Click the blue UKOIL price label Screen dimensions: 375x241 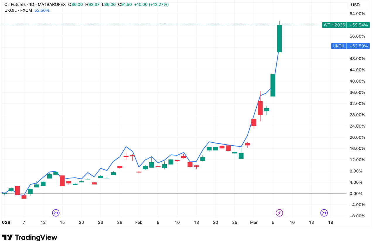point(339,46)
